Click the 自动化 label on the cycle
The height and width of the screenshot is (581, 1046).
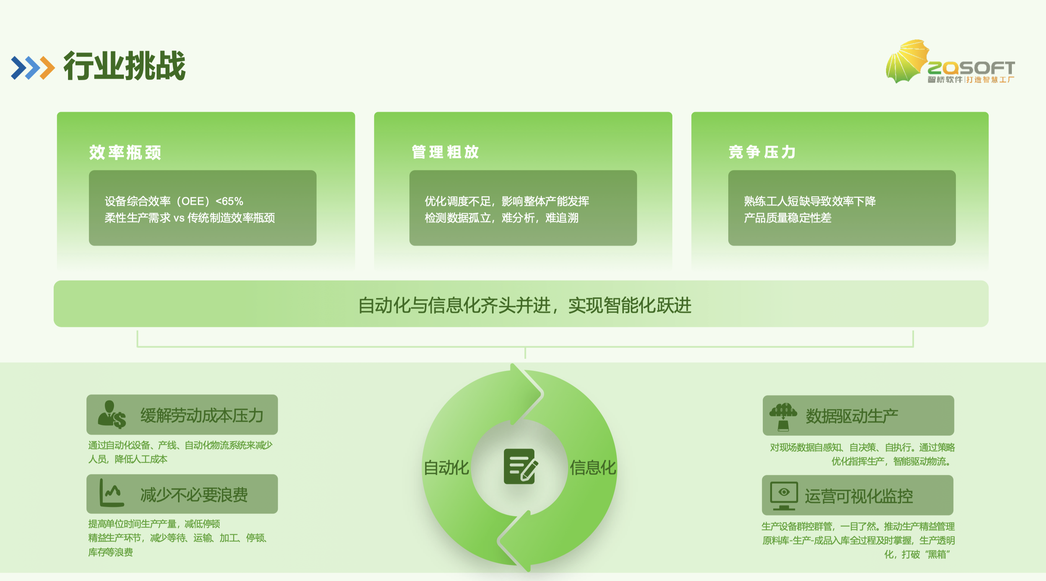[446, 468]
